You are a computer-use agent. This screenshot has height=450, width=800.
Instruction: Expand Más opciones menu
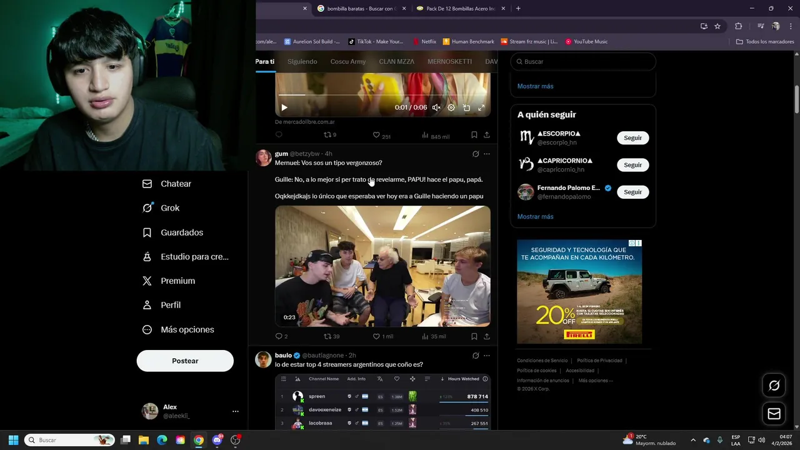click(x=178, y=329)
